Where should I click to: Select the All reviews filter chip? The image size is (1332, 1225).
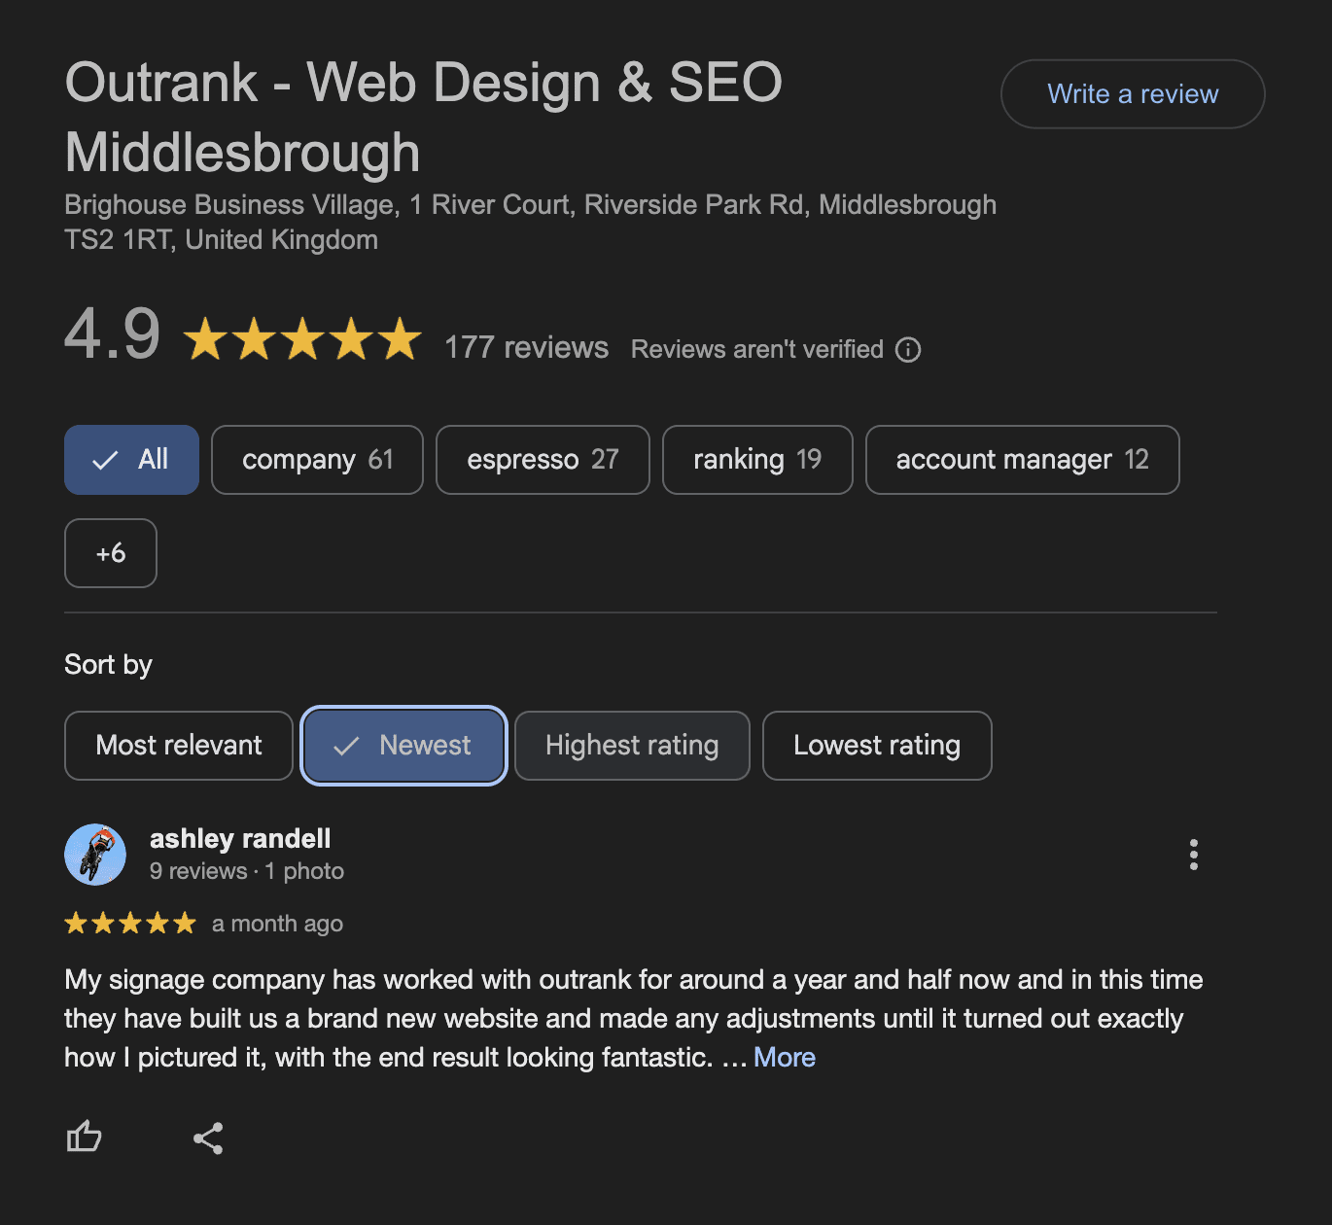pos(131,460)
